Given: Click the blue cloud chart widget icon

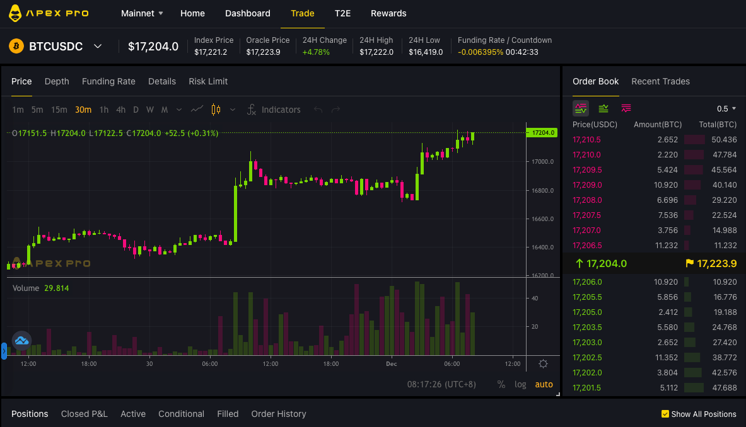Looking at the screenshot, I should 22,341.
